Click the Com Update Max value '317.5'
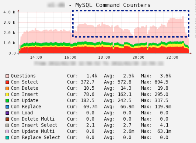Viewport: 196px width, 143px height. coord(161,101)
